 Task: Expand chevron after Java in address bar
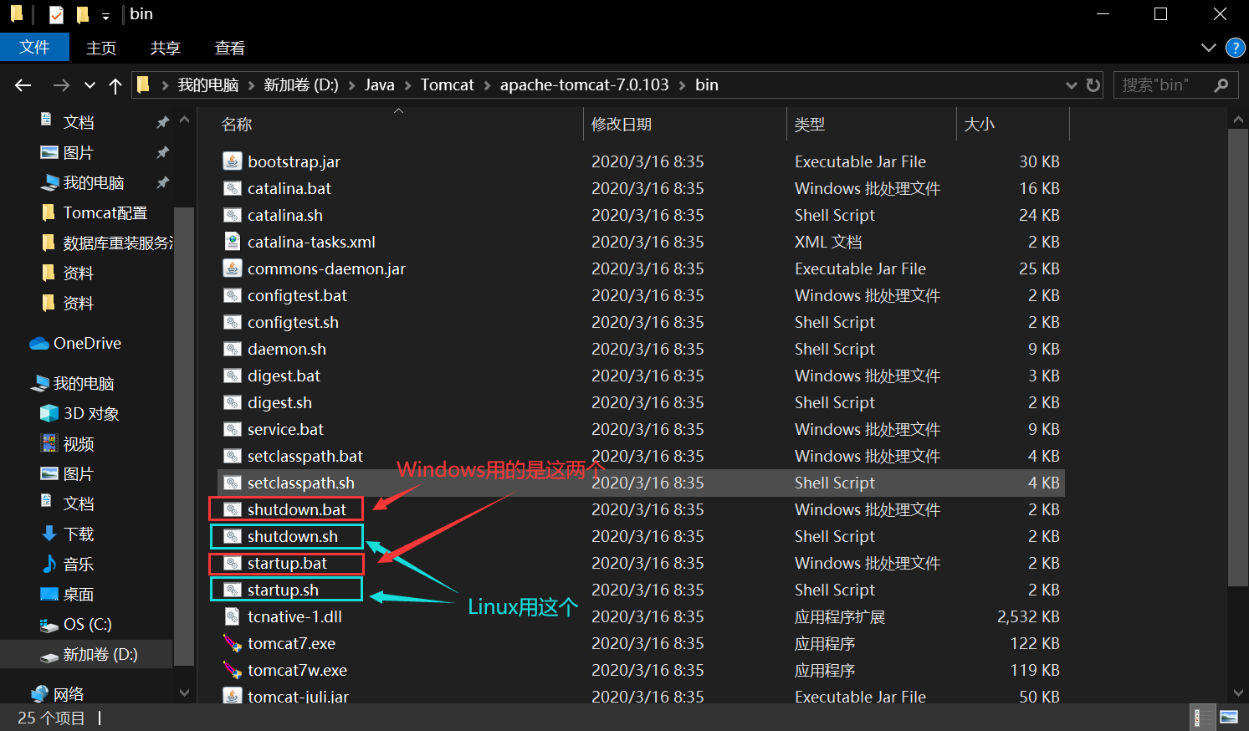pos(407,85)
